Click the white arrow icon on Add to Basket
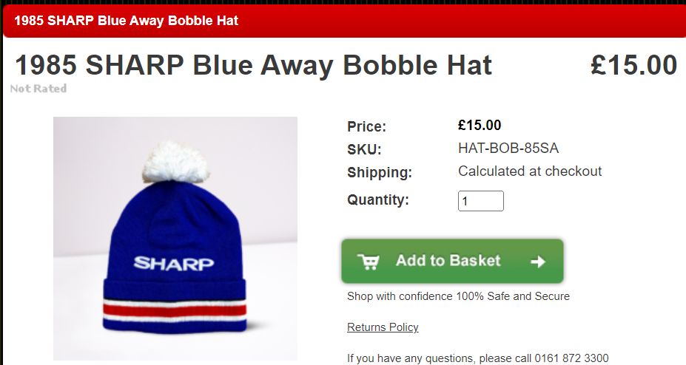The height and width of the screenshot is (365, 686). coord(538,262)
